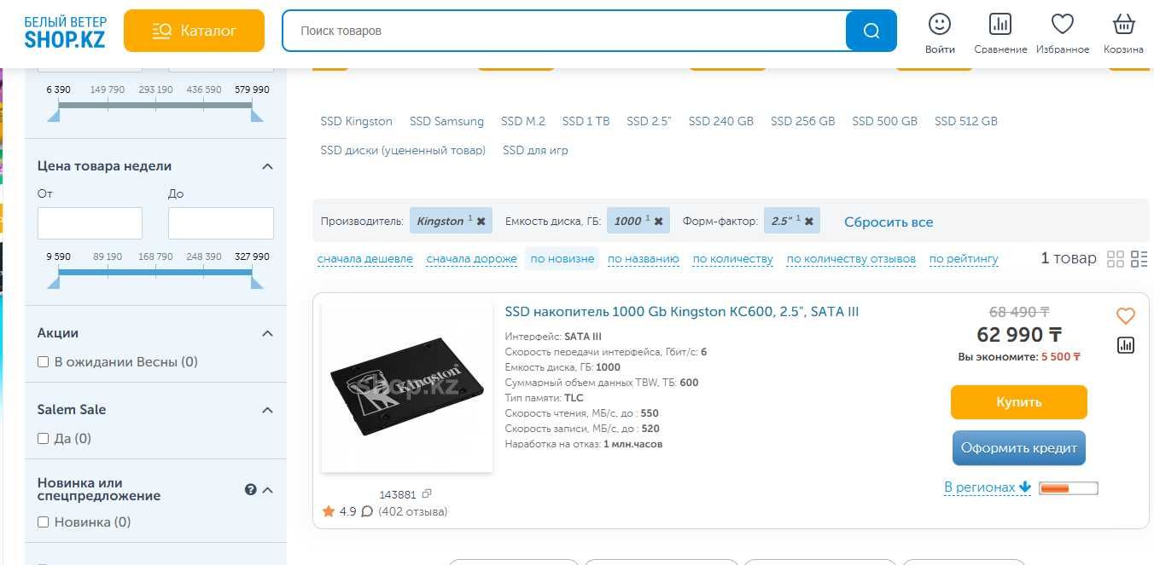Tick the В ожидании Весны checkbox
Screen dimensions: 1154x565
pyautogui.click(x=44, y=362)
